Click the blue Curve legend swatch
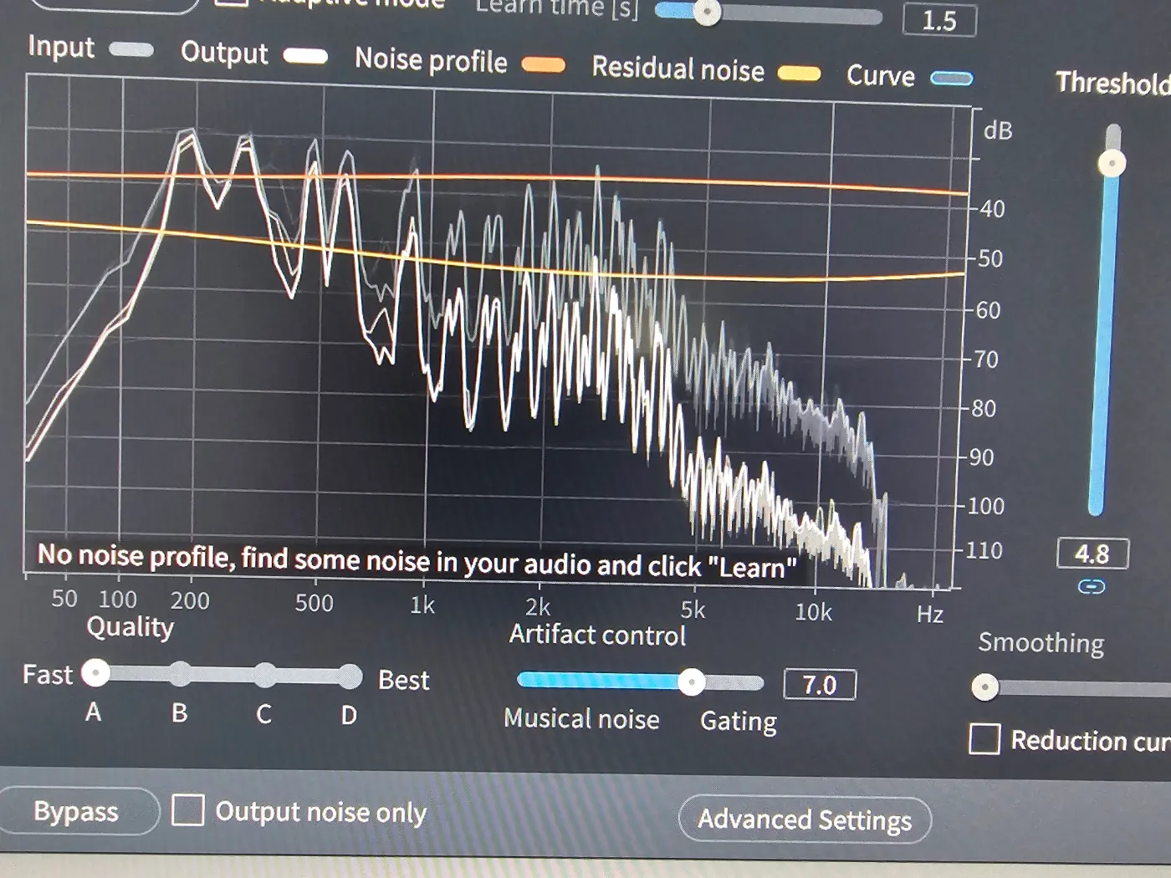 (x=952, y=79)
